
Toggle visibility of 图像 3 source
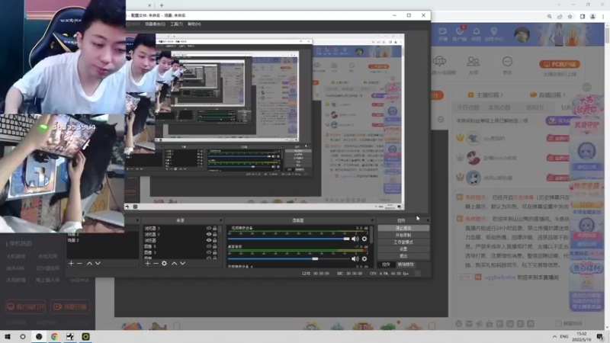pos(208,252)
